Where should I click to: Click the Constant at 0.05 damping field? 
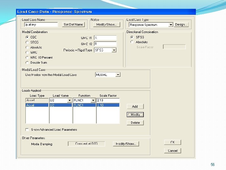[87, 144]
